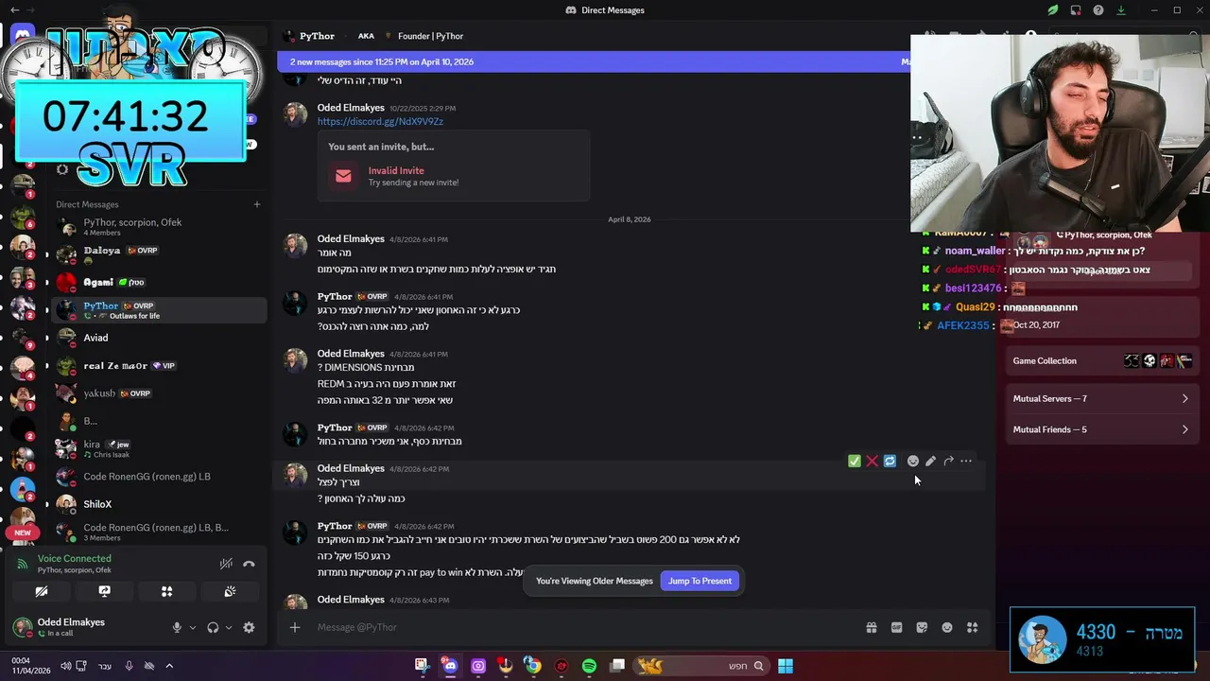
Task: Mute the microphone in the user panel
Action: pos(177,627)
